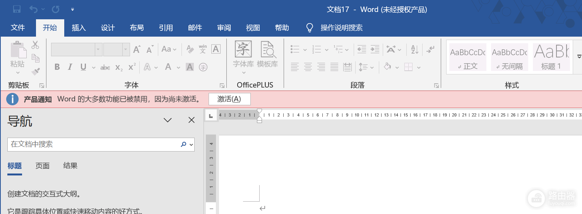The width and height of the screenshot is (582, 214).
Task: Undo the last action
Action: click(34, 9)
